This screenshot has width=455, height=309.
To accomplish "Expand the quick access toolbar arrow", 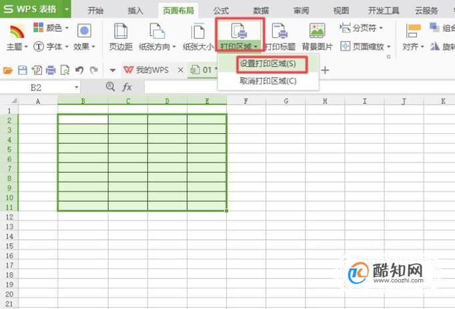I will pyautogui.click(x=113, y=70).
